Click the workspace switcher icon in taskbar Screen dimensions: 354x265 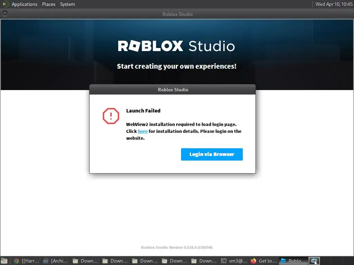pos(314,261)
